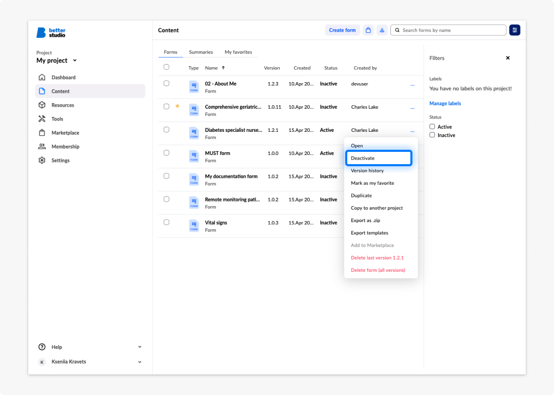
Task: Click the search magnifier icon
Action: (x=398, y=30)
